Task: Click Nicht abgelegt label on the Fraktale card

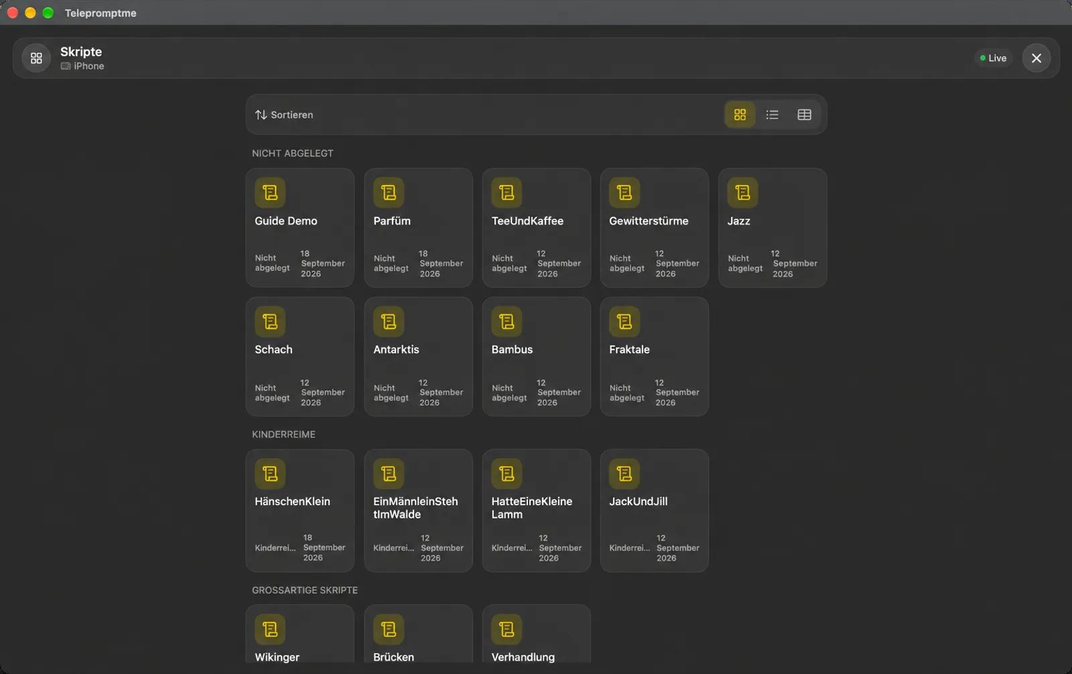Action: coord(627,393)
